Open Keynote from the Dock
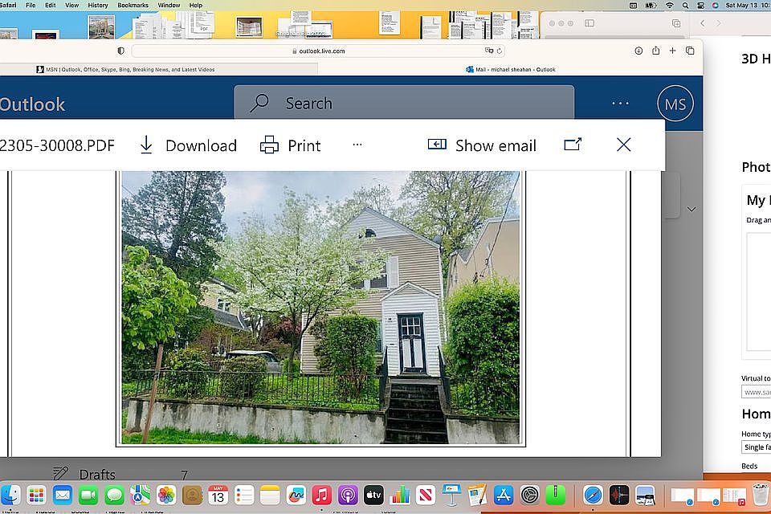 [451, 495]
